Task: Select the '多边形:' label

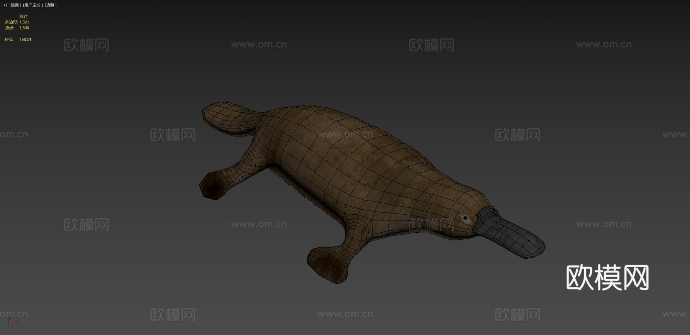Action: pos(11,22)
